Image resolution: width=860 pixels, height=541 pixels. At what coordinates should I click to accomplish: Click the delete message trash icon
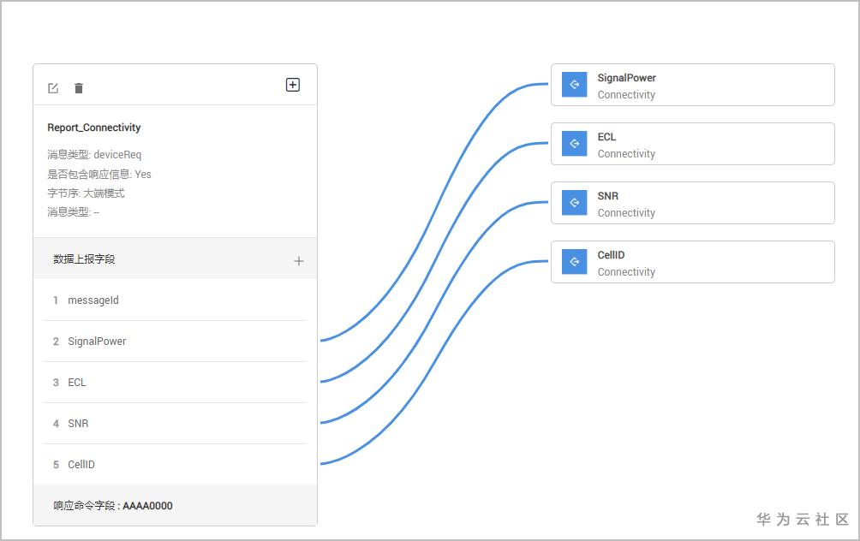pos(79,88)
